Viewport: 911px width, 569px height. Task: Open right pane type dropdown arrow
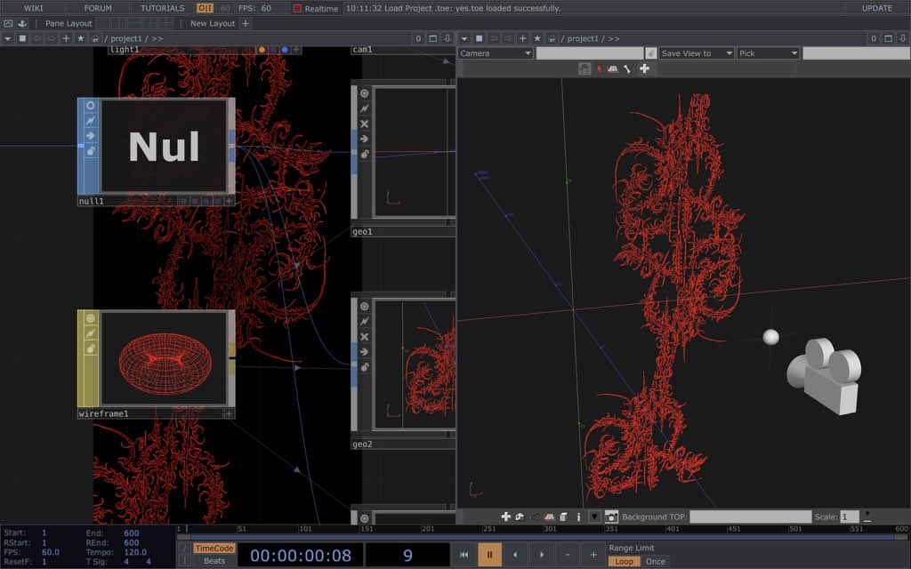(464, 38)
